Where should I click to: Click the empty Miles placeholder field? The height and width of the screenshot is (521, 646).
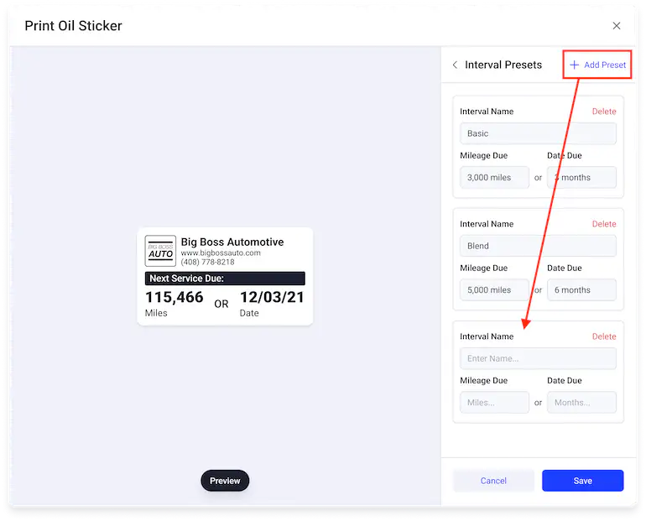[494, 402]
